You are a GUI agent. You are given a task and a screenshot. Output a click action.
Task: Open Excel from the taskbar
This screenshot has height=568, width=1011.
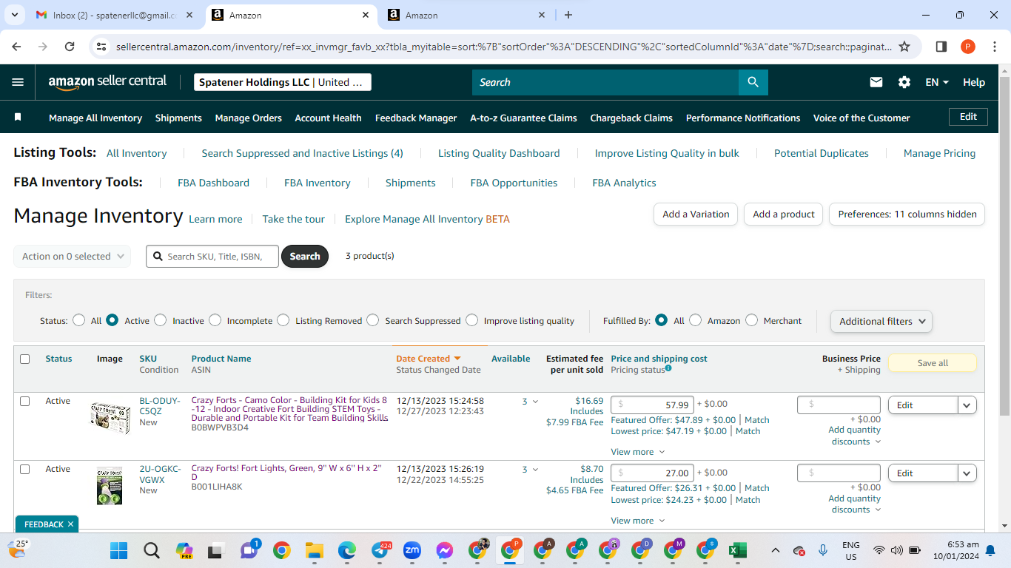737,550
